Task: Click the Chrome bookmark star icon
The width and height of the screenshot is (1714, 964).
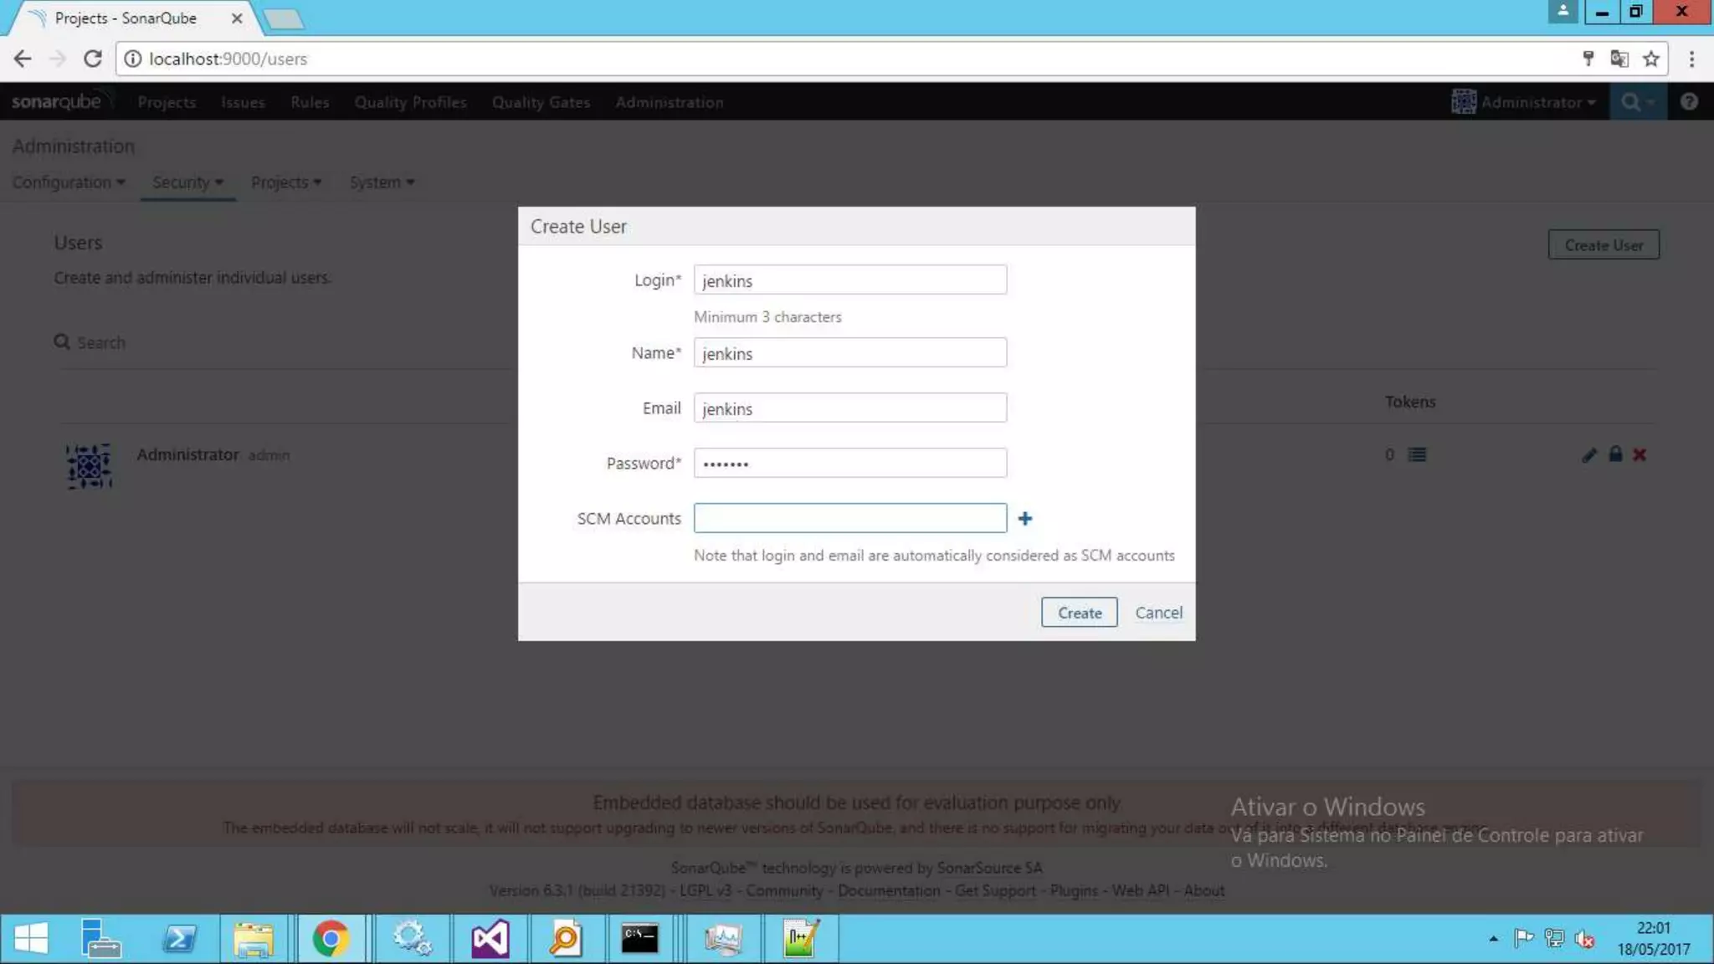Action: [1650, 59]
